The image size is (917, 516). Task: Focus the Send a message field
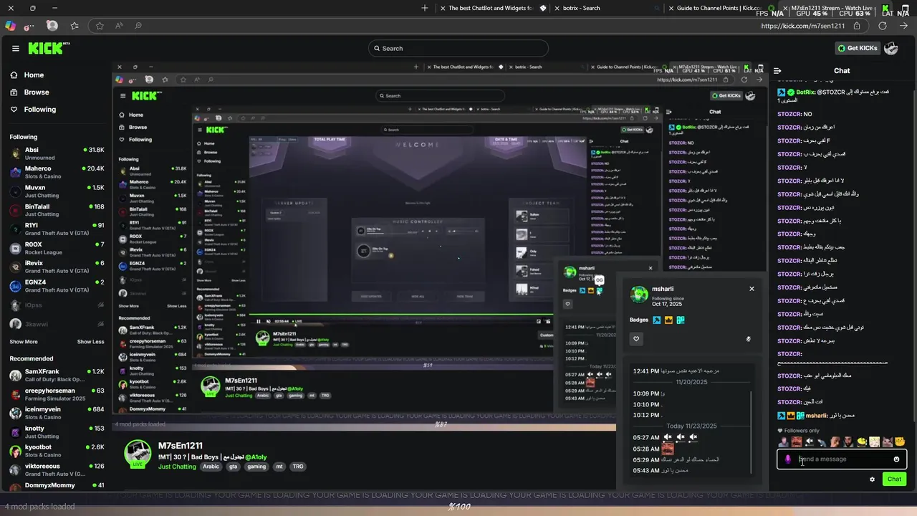842,459
